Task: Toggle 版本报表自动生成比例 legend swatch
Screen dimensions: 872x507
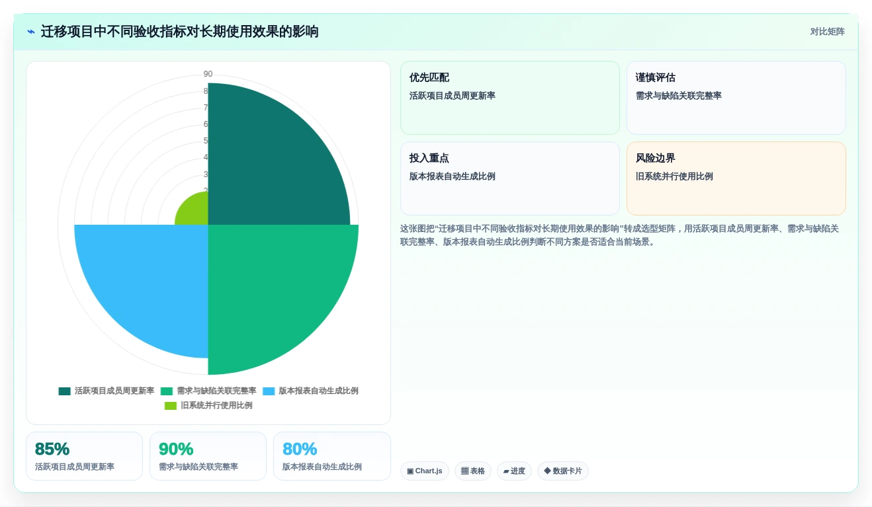Action: [269, 391]
